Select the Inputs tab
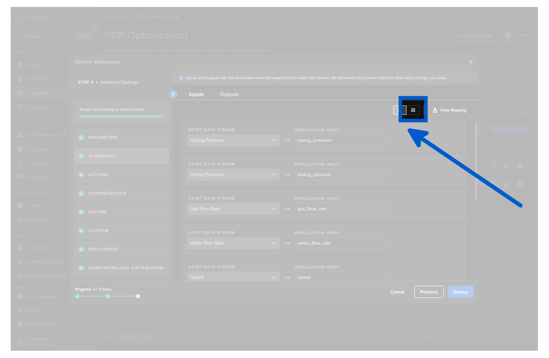Screen dimensions: 549x358 tap(196, 95)
